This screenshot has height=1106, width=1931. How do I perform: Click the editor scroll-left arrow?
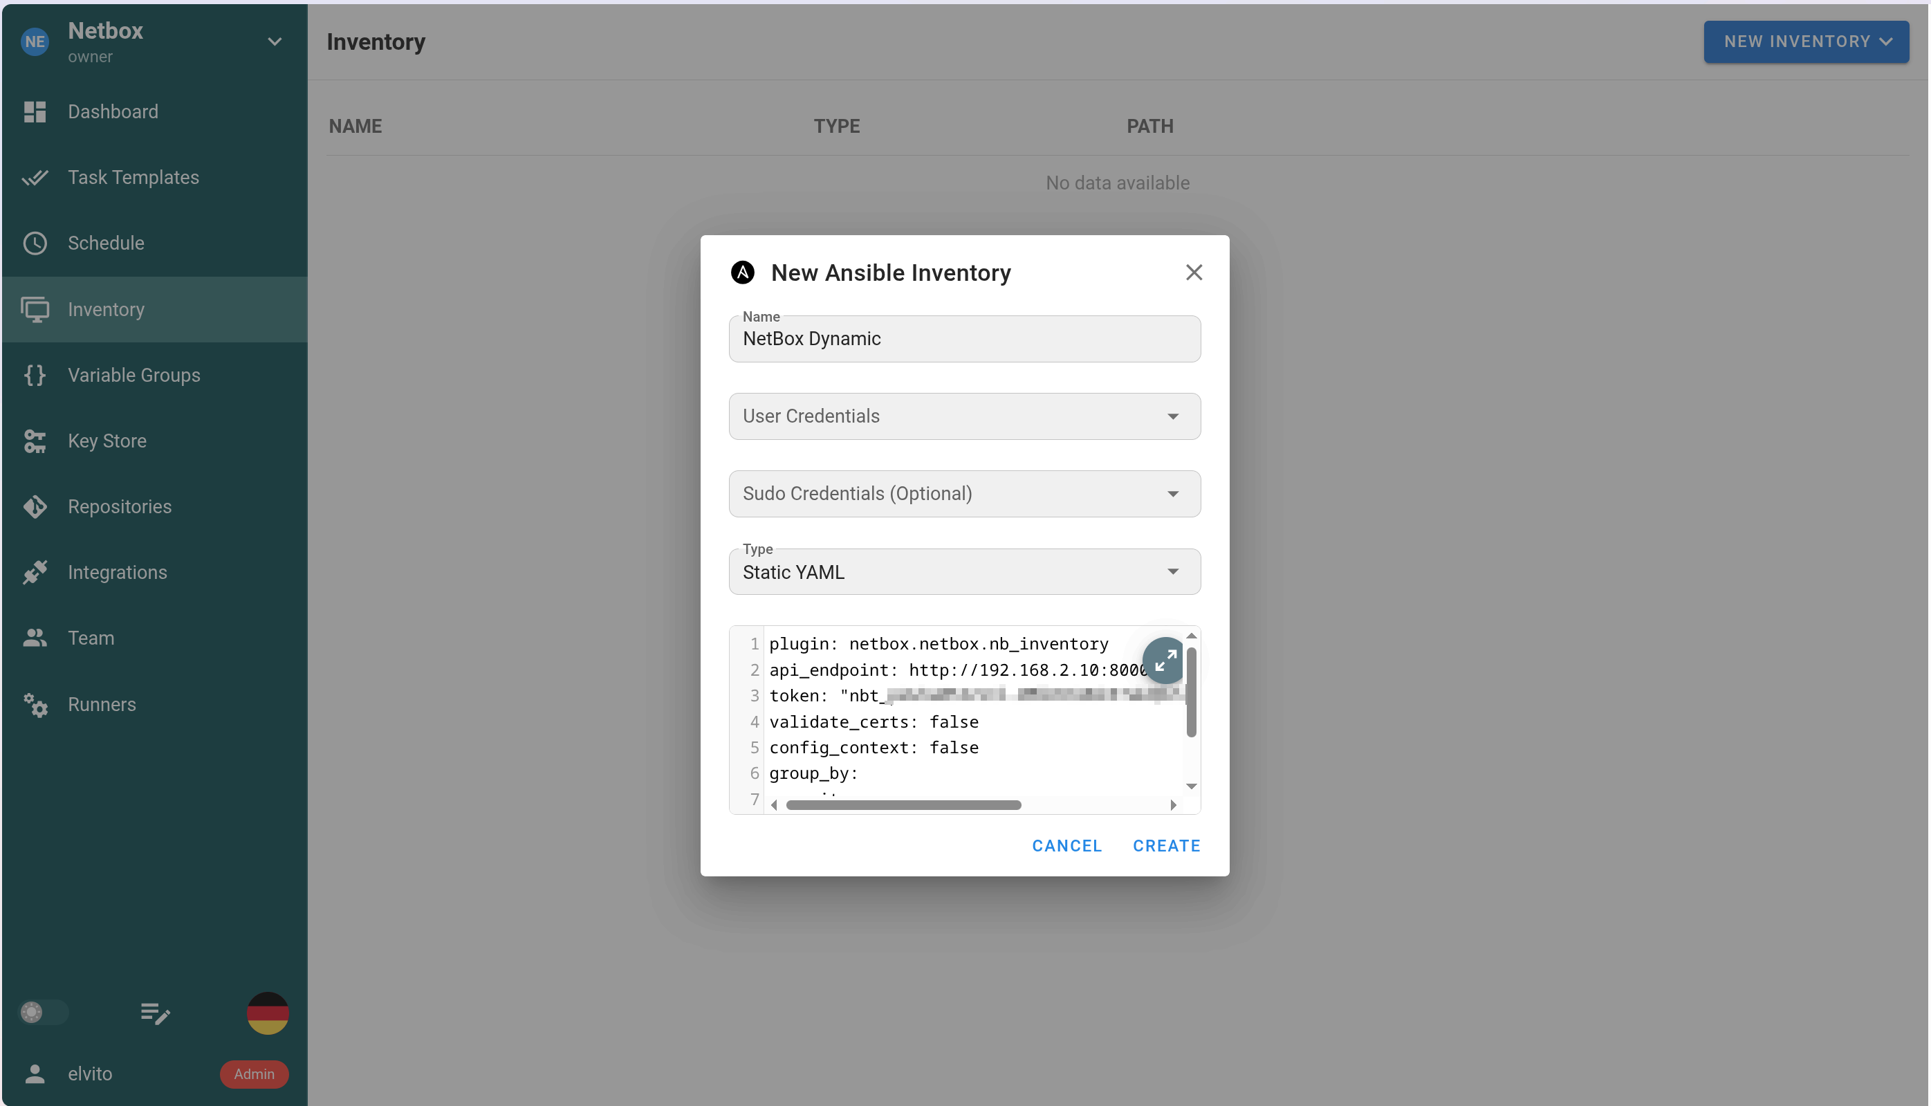tap(774, 805)
